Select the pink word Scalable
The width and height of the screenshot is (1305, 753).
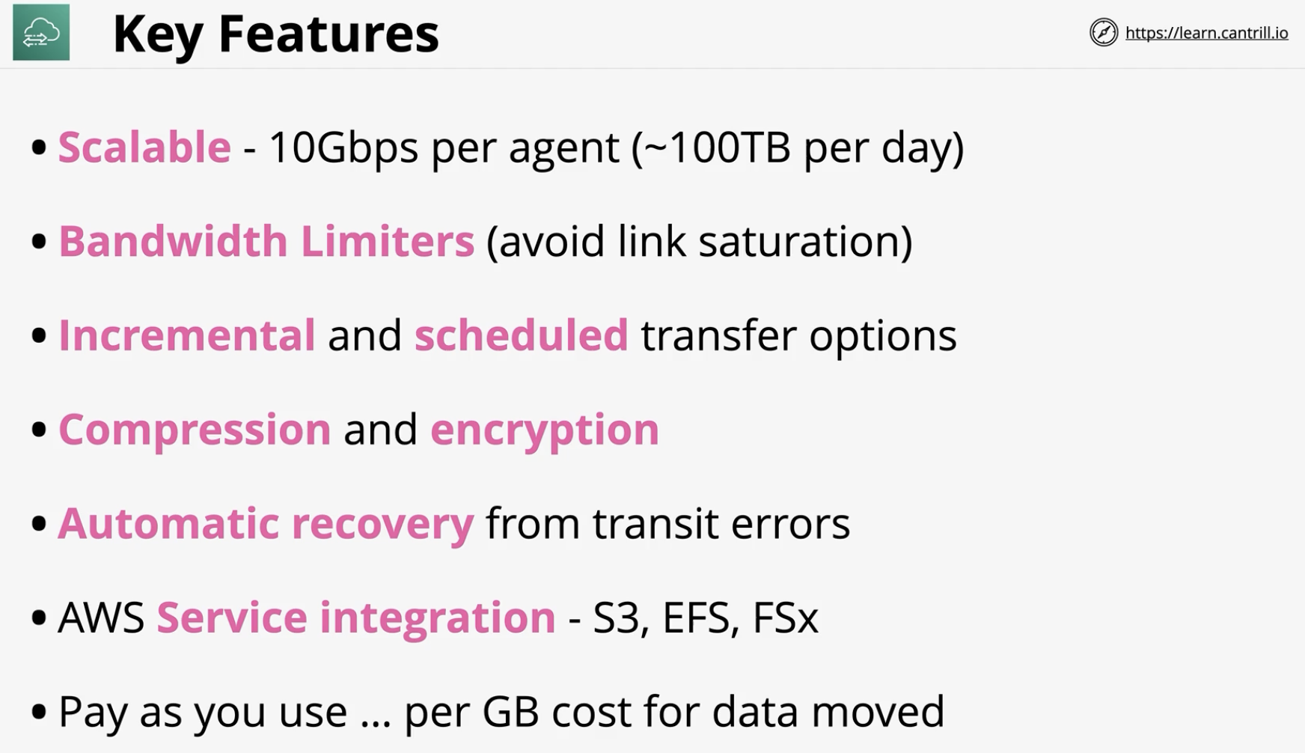click(x=144, y=147)
